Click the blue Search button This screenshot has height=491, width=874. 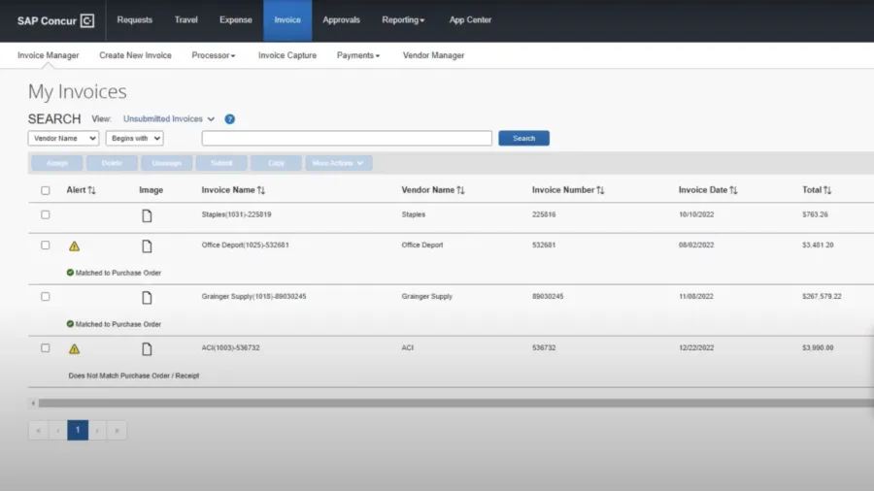coord(524,138)
